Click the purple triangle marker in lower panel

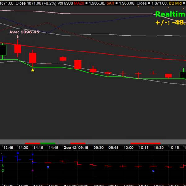(x=33, y=170)
